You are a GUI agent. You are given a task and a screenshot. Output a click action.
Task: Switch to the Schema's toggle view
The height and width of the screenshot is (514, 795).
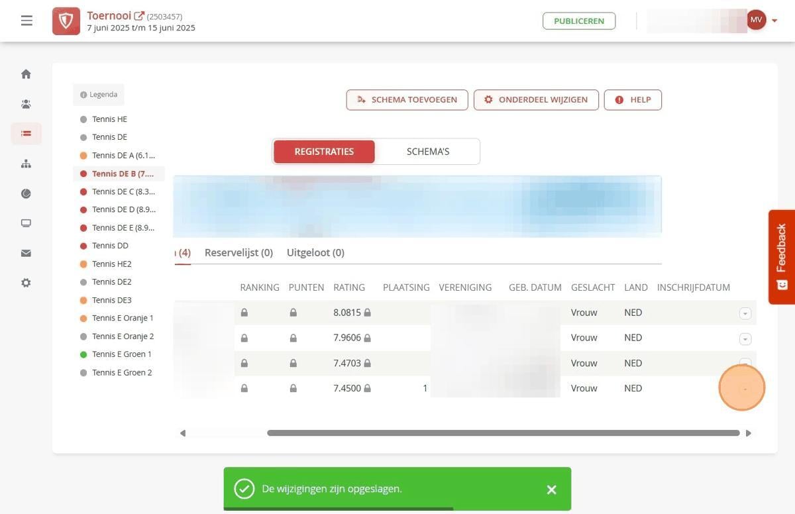428,152
